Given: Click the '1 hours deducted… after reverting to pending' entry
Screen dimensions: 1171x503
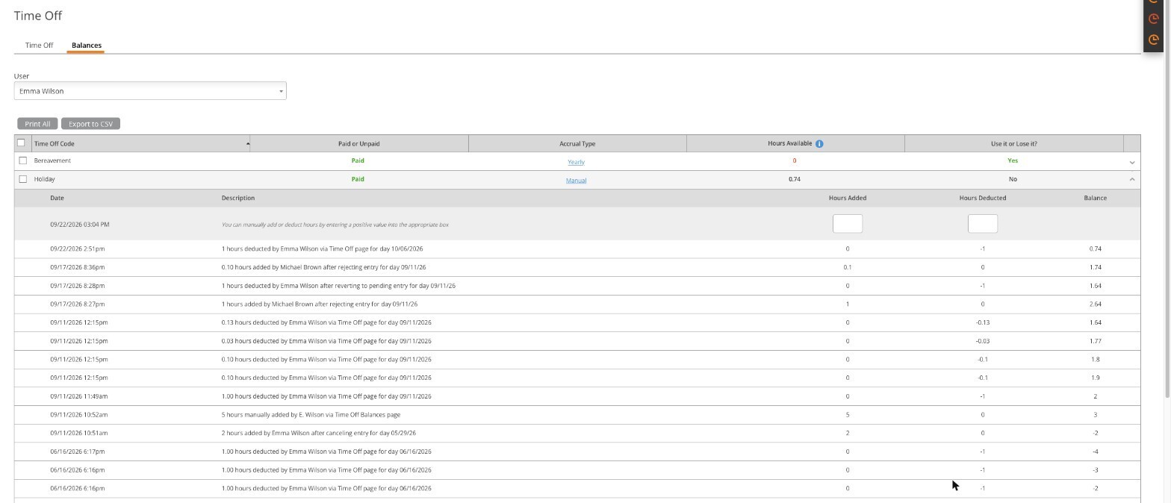Looking at the screenshot, I should (x=338, y=286).
